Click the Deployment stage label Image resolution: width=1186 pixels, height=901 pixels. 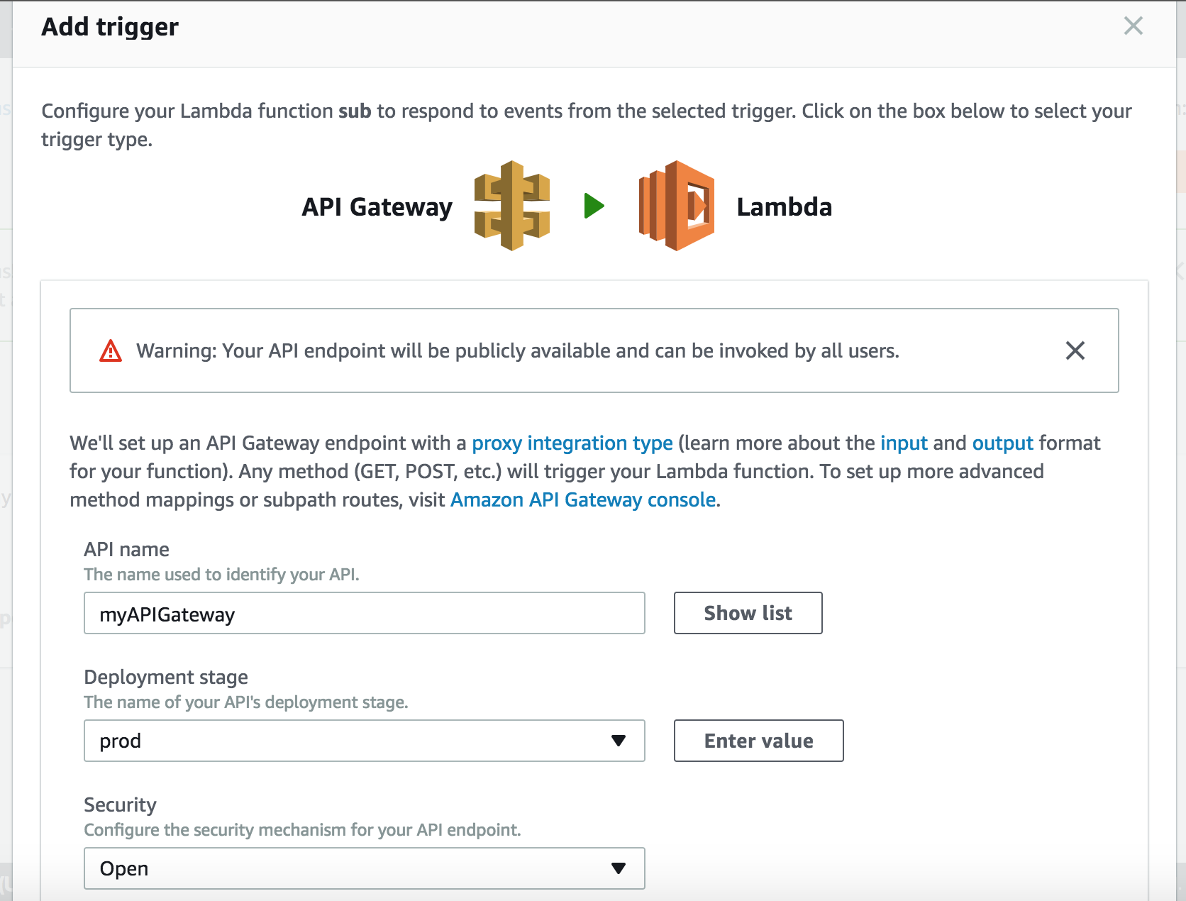pos(166,678)
